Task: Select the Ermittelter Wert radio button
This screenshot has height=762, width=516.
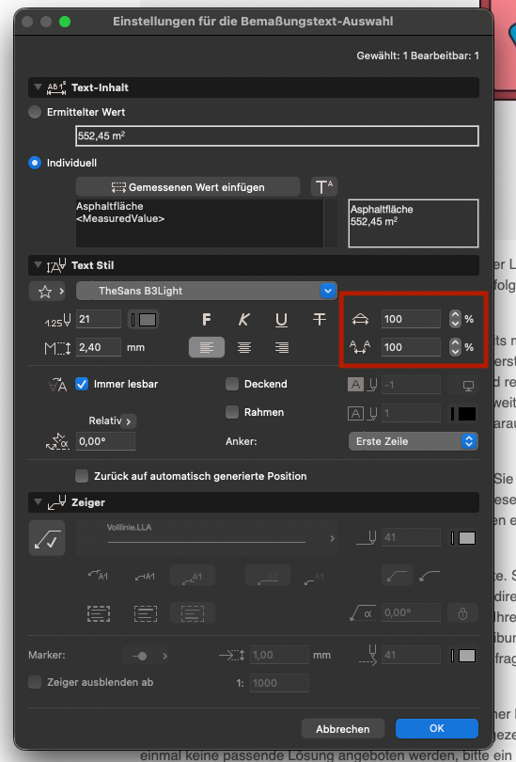Action: [35, 112]
